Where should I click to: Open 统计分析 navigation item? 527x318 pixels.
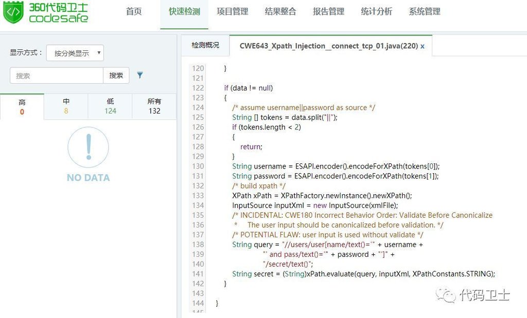376,12
